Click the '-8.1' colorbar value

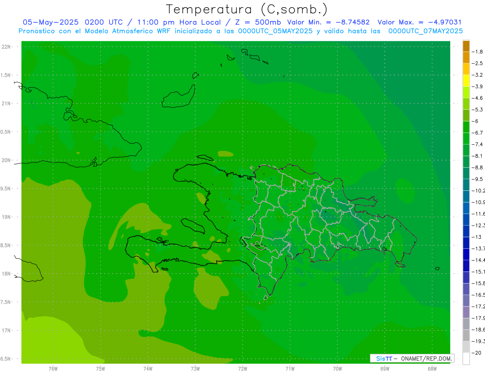tap(478, 156)
